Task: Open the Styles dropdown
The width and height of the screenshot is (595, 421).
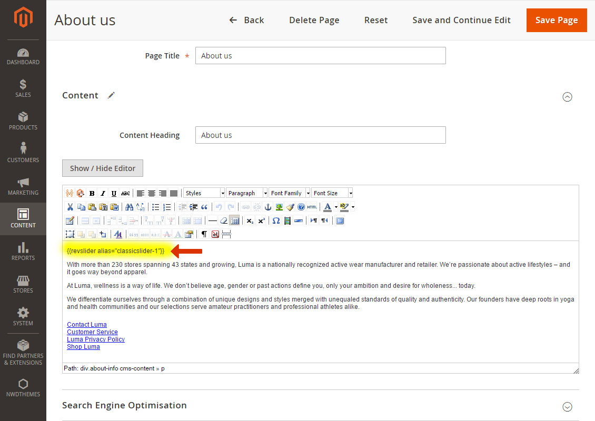Action: point(204,193)
